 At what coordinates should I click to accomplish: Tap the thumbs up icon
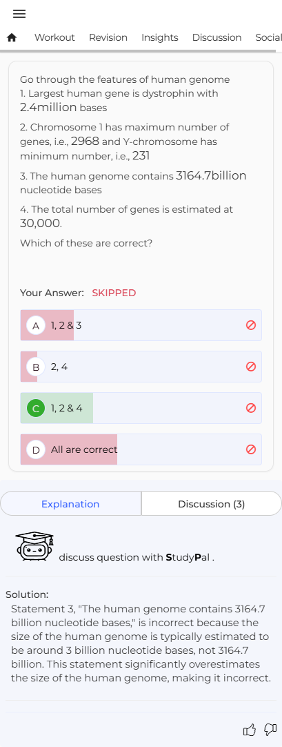249,729
